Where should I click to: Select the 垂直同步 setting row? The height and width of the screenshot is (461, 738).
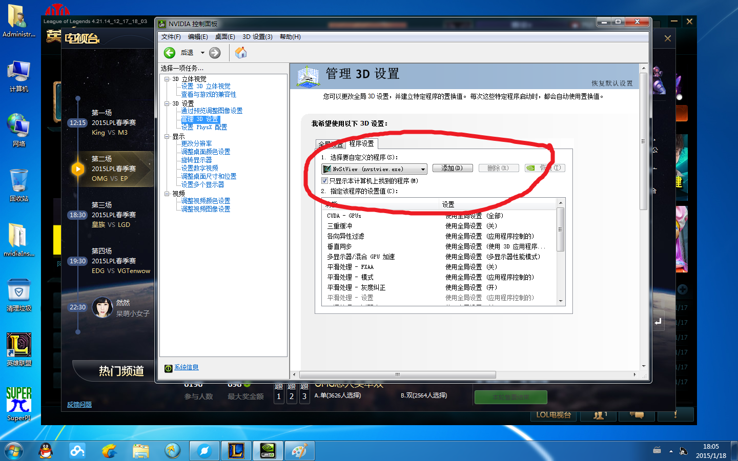point(440,246)
